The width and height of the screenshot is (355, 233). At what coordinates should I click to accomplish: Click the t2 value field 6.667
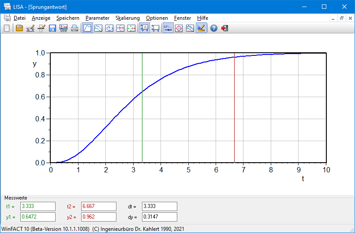click(99, 206)
